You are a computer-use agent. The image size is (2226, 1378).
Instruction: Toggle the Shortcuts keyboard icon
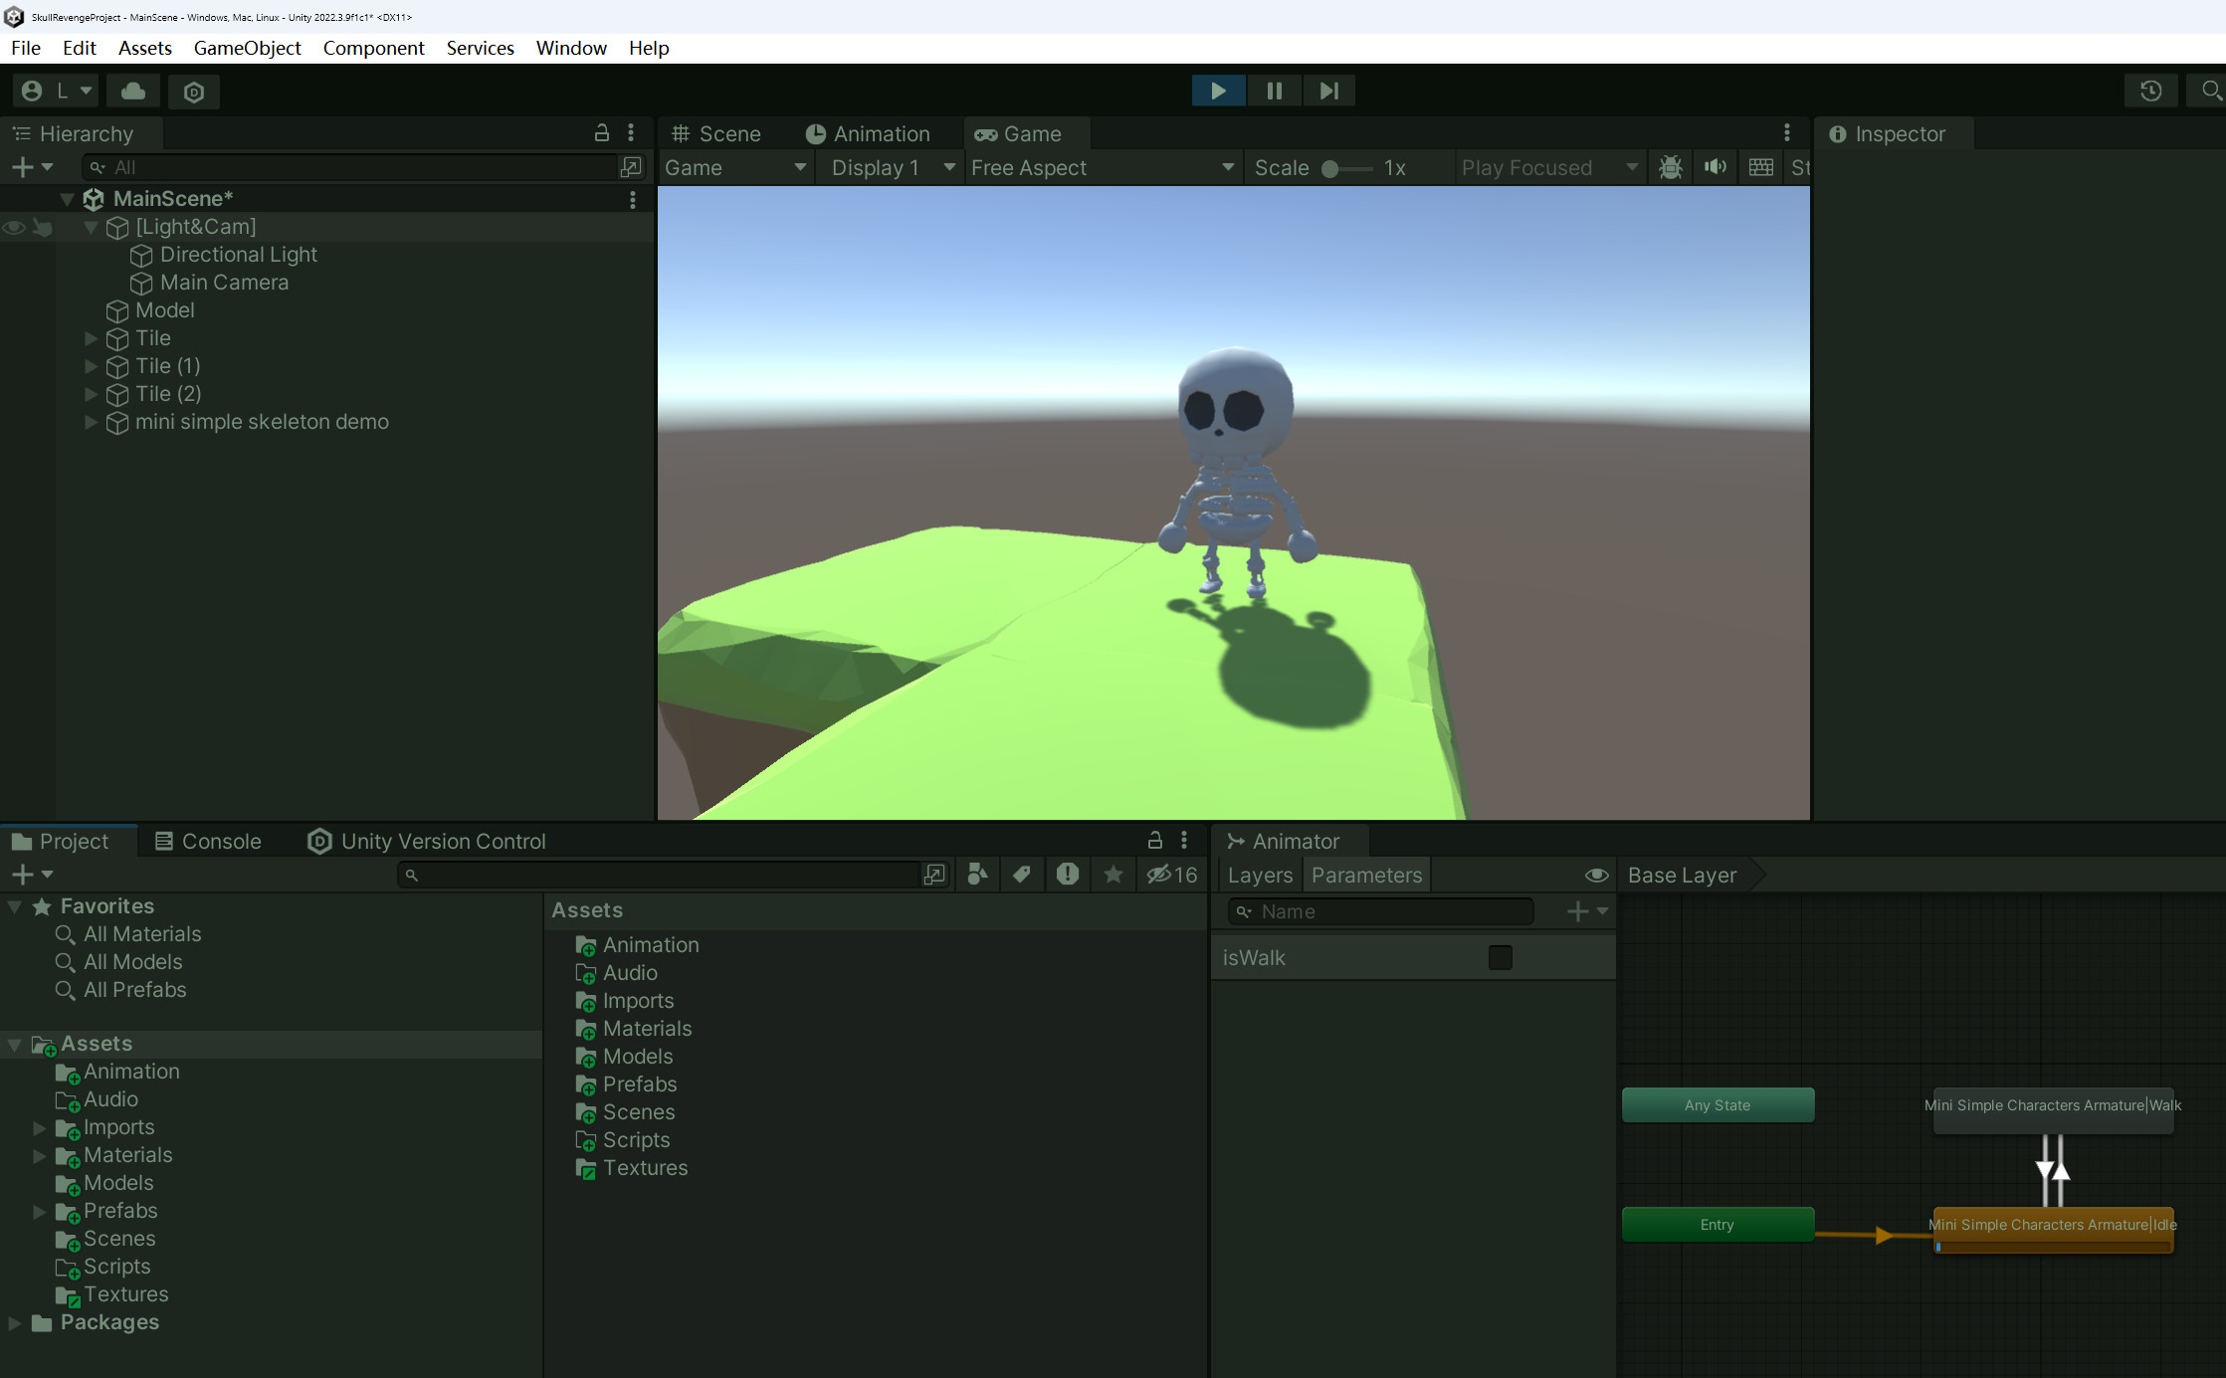tap(1761, 167)
